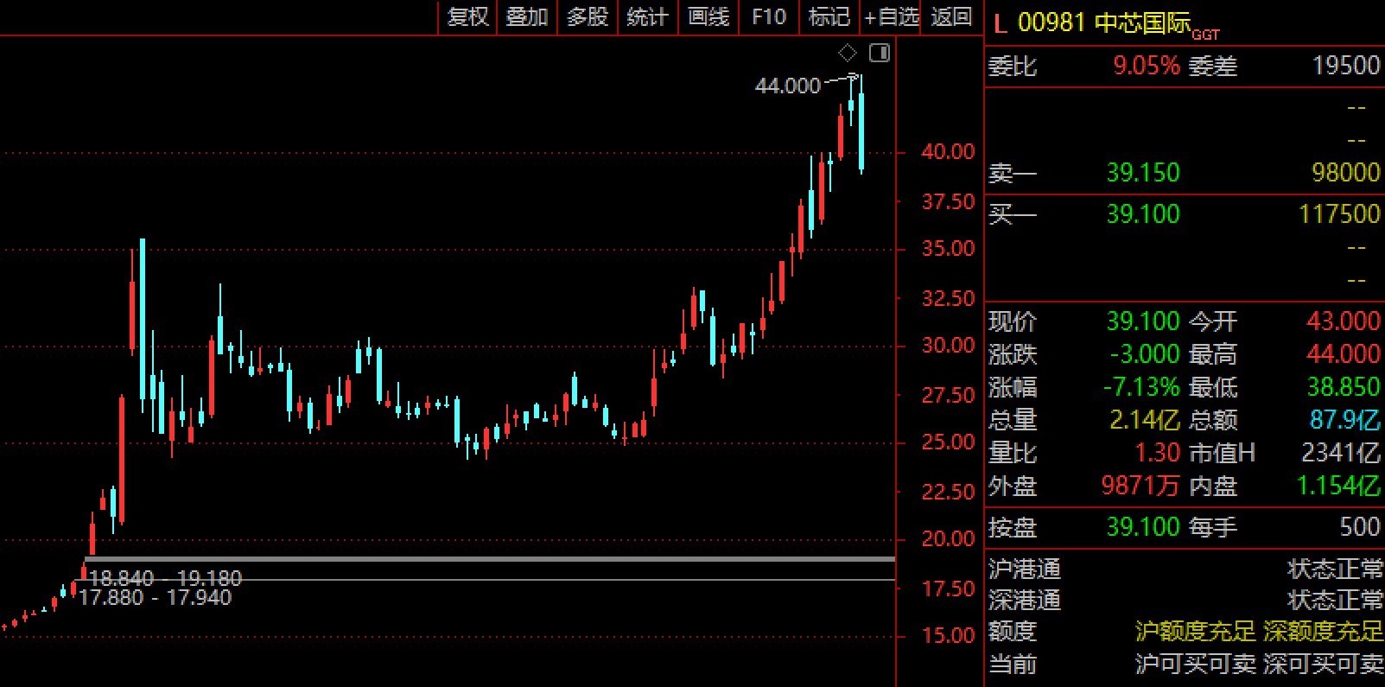Toggle the side panel layout icon
Screen dimensions: 1385x687
pos(879,53)
